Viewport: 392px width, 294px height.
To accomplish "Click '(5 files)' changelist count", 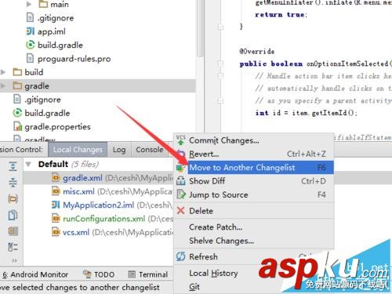I will (x=85, y=165).
